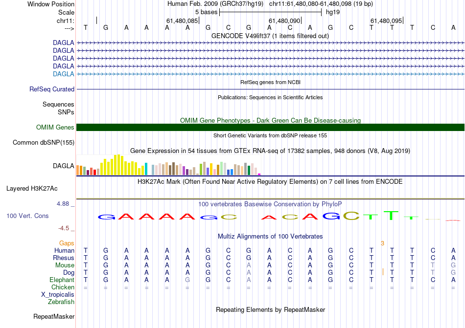Click the tallest green T in PhyloP logo

(391, 215)
